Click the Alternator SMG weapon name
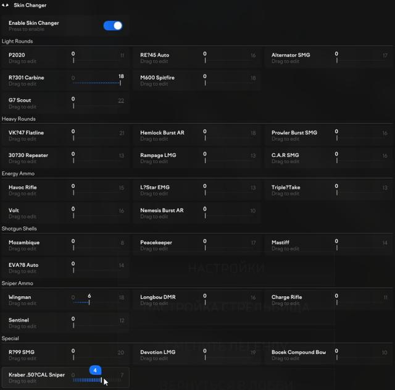Image resolution: width=395 pixels, height=390 pixels. pos(291,55)
